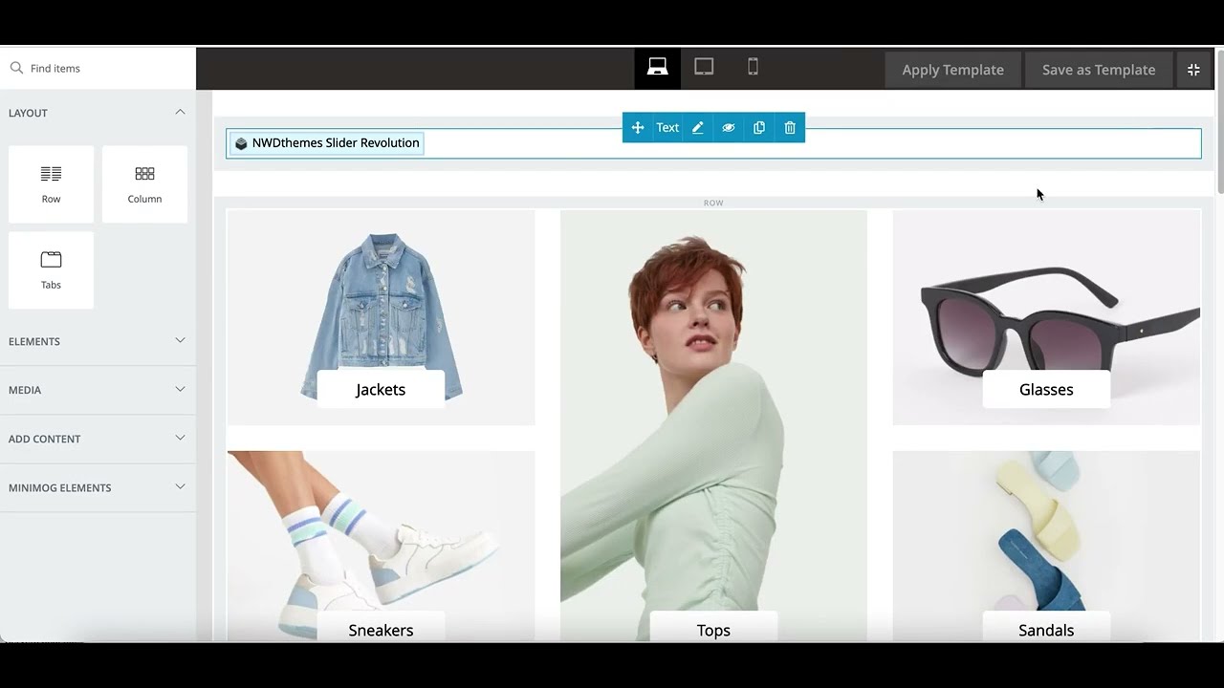Image resolution: width=1224 pixels, height=688 pixels.
Task: Click the Sneakers category label
Action: [x=381, y=629]
